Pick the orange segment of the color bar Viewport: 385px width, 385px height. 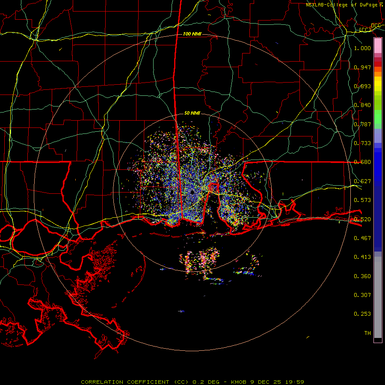tap(378, 74)
